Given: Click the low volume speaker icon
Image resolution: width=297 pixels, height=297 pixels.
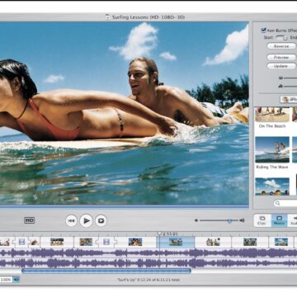Looking at the screenshot, I should (x=196, y=220).
